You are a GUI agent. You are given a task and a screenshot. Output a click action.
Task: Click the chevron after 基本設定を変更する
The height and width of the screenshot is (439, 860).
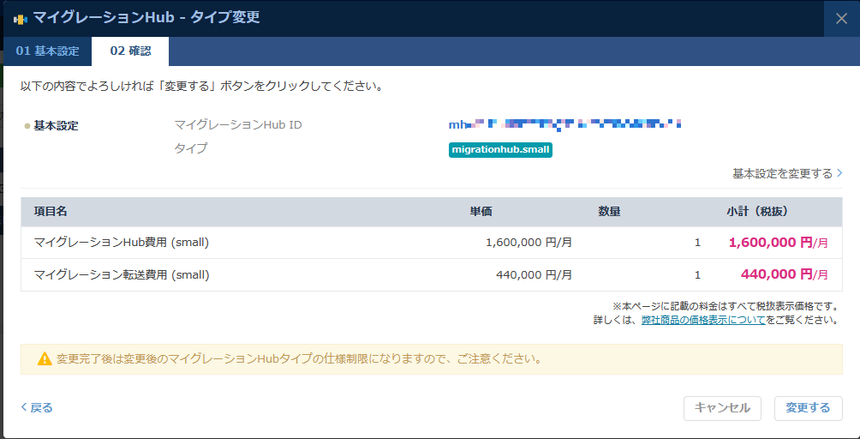click(x=839, y=173)
